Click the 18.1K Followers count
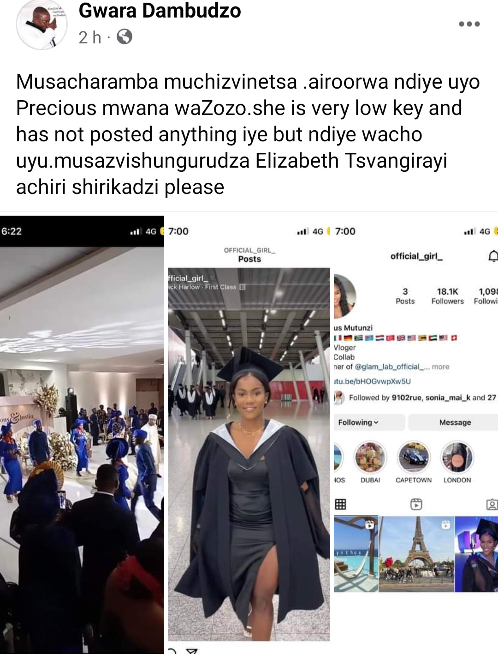This screenshot has height=654, width=498. [447, 296]
